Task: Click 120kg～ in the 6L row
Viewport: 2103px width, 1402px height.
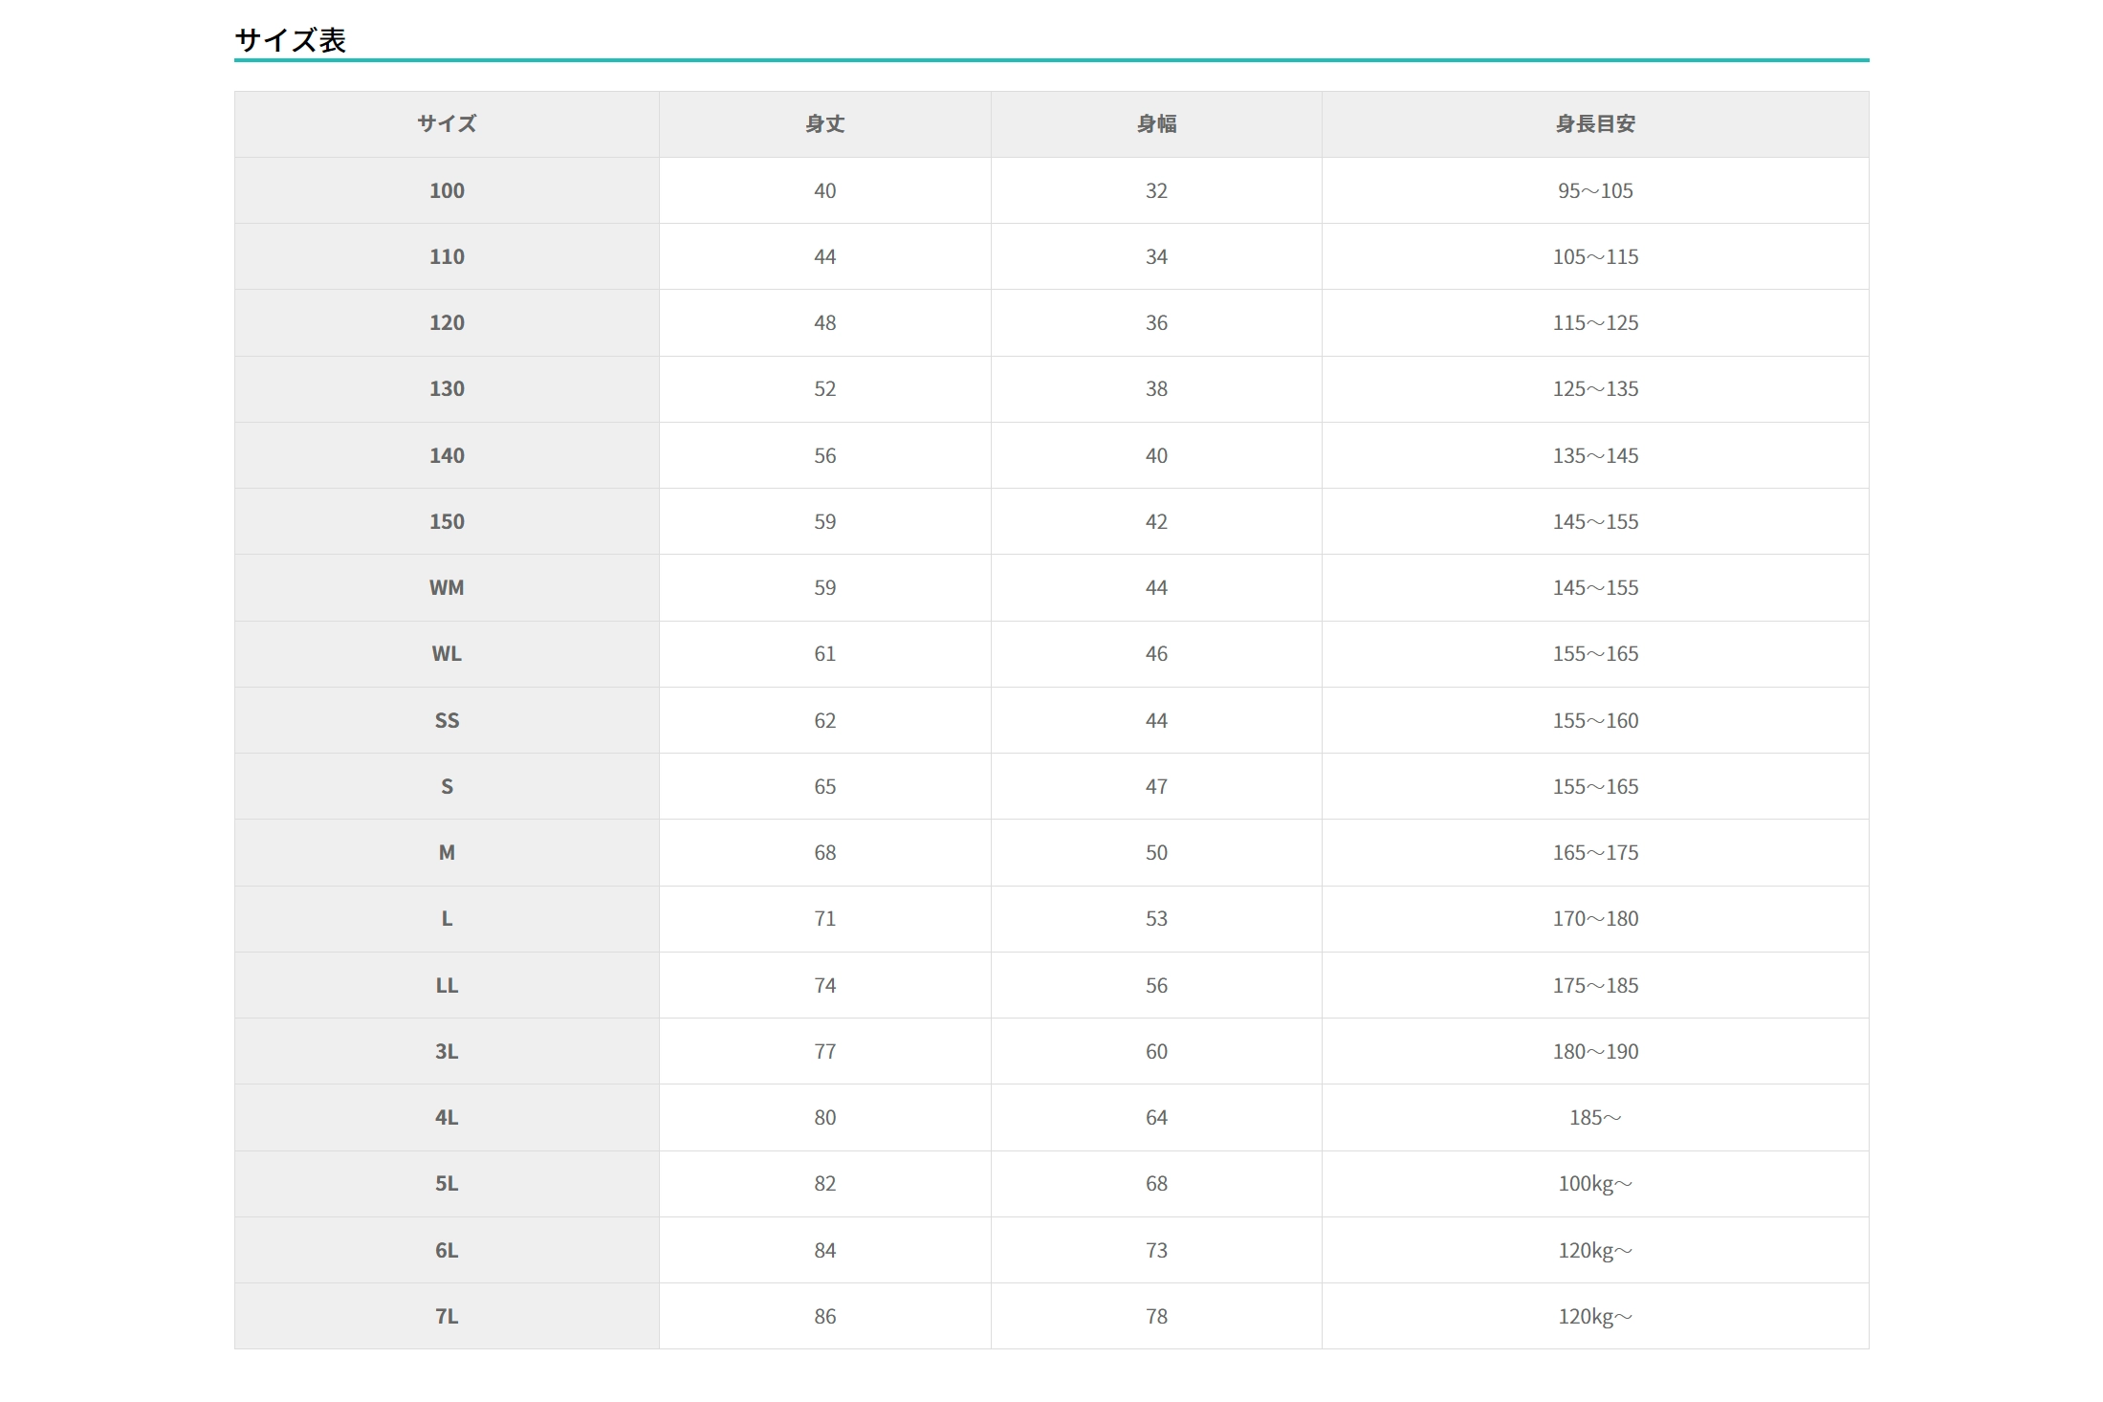Action: pyautogui.click(x=1595, y=1250)
